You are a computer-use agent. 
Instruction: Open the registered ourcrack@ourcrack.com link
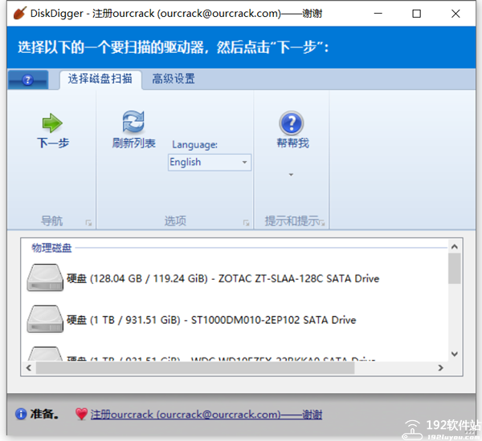[x=206, y=415]
